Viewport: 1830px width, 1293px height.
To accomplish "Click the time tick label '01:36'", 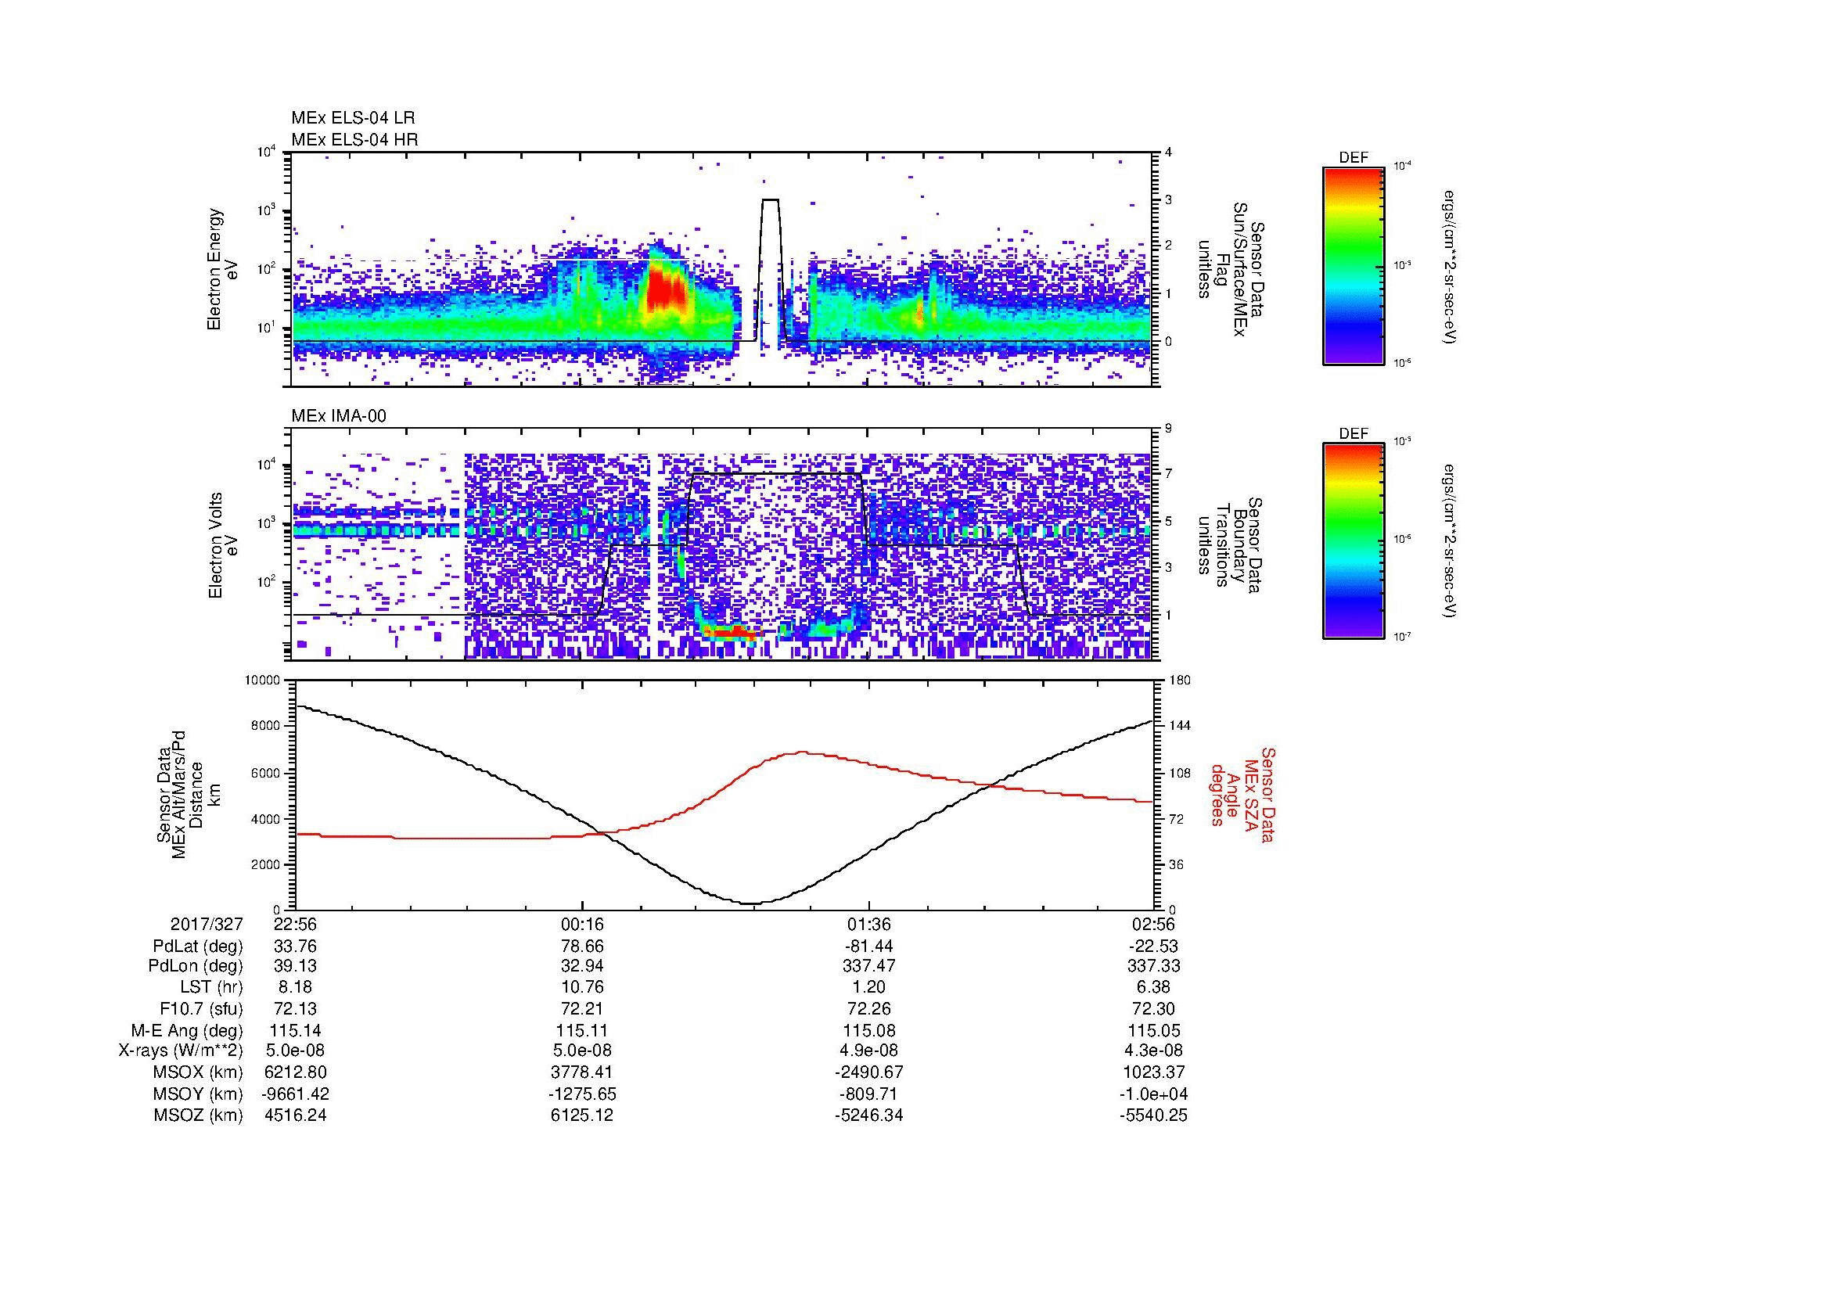I will point(868,925).
